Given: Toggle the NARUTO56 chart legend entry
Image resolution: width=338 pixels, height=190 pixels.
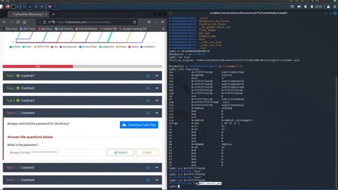Looking at the screenshot, I should [42, 47].
